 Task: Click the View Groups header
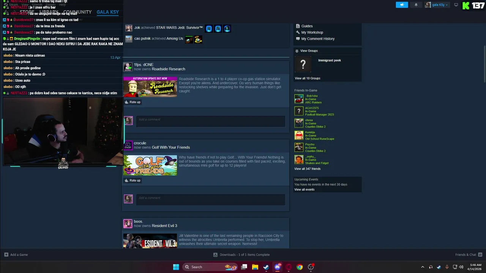pos(309,51)
